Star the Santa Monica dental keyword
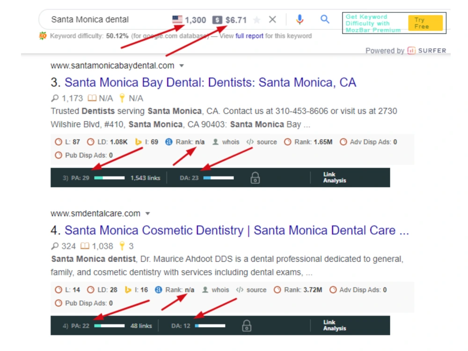Image resolution: width=468 pixels, height=351 pixels. 256,20
